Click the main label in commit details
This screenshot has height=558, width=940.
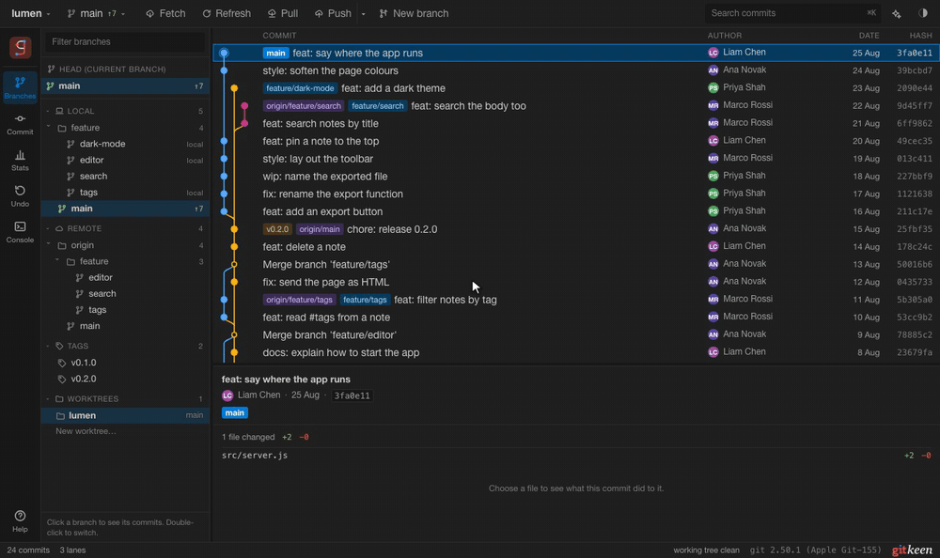[x=234, y=413]
